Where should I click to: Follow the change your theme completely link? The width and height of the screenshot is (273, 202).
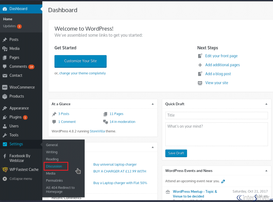coord(82,73)
